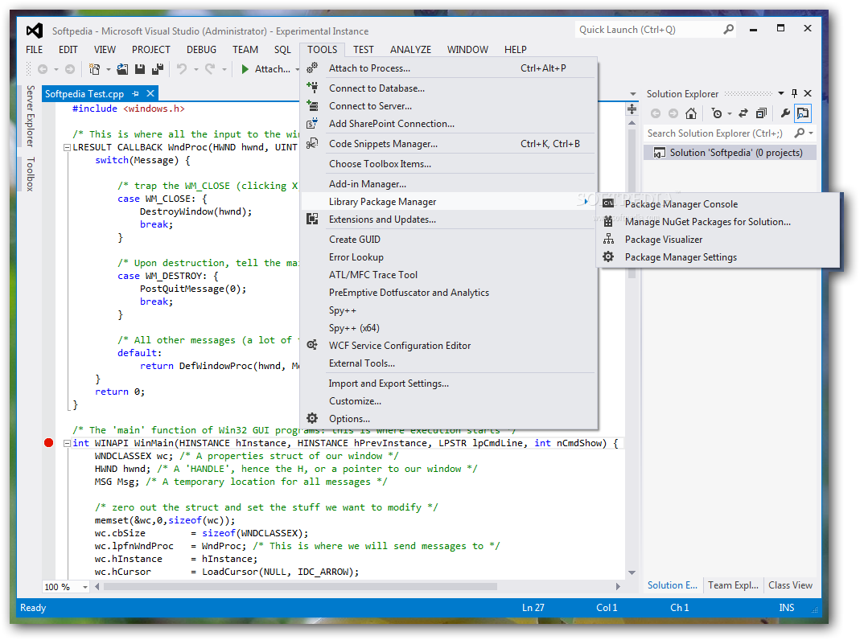Toggle auto-hide pin for Solution Explorer
The width and height of the screenshot is (860, 640).
[794, 93]
